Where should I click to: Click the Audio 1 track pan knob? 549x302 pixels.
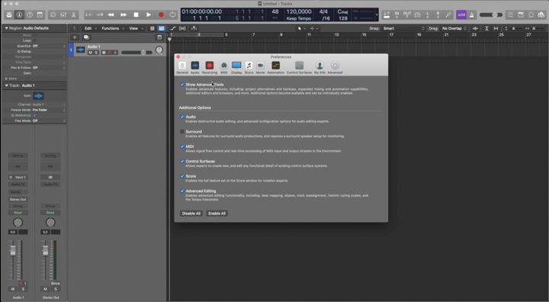[x=159, y=50]
